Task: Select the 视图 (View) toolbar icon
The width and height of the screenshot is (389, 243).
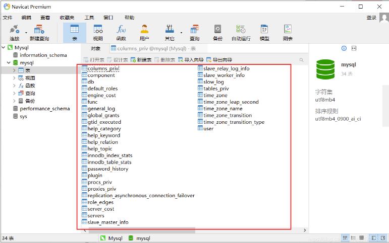Action: pyautogui.click(x=98, y=32)
